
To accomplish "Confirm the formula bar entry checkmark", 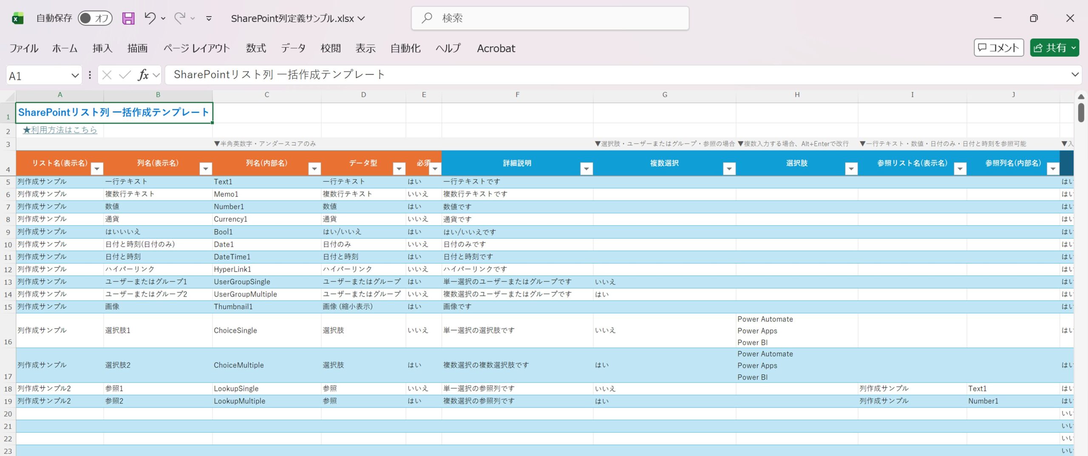I will click(125, 75).
